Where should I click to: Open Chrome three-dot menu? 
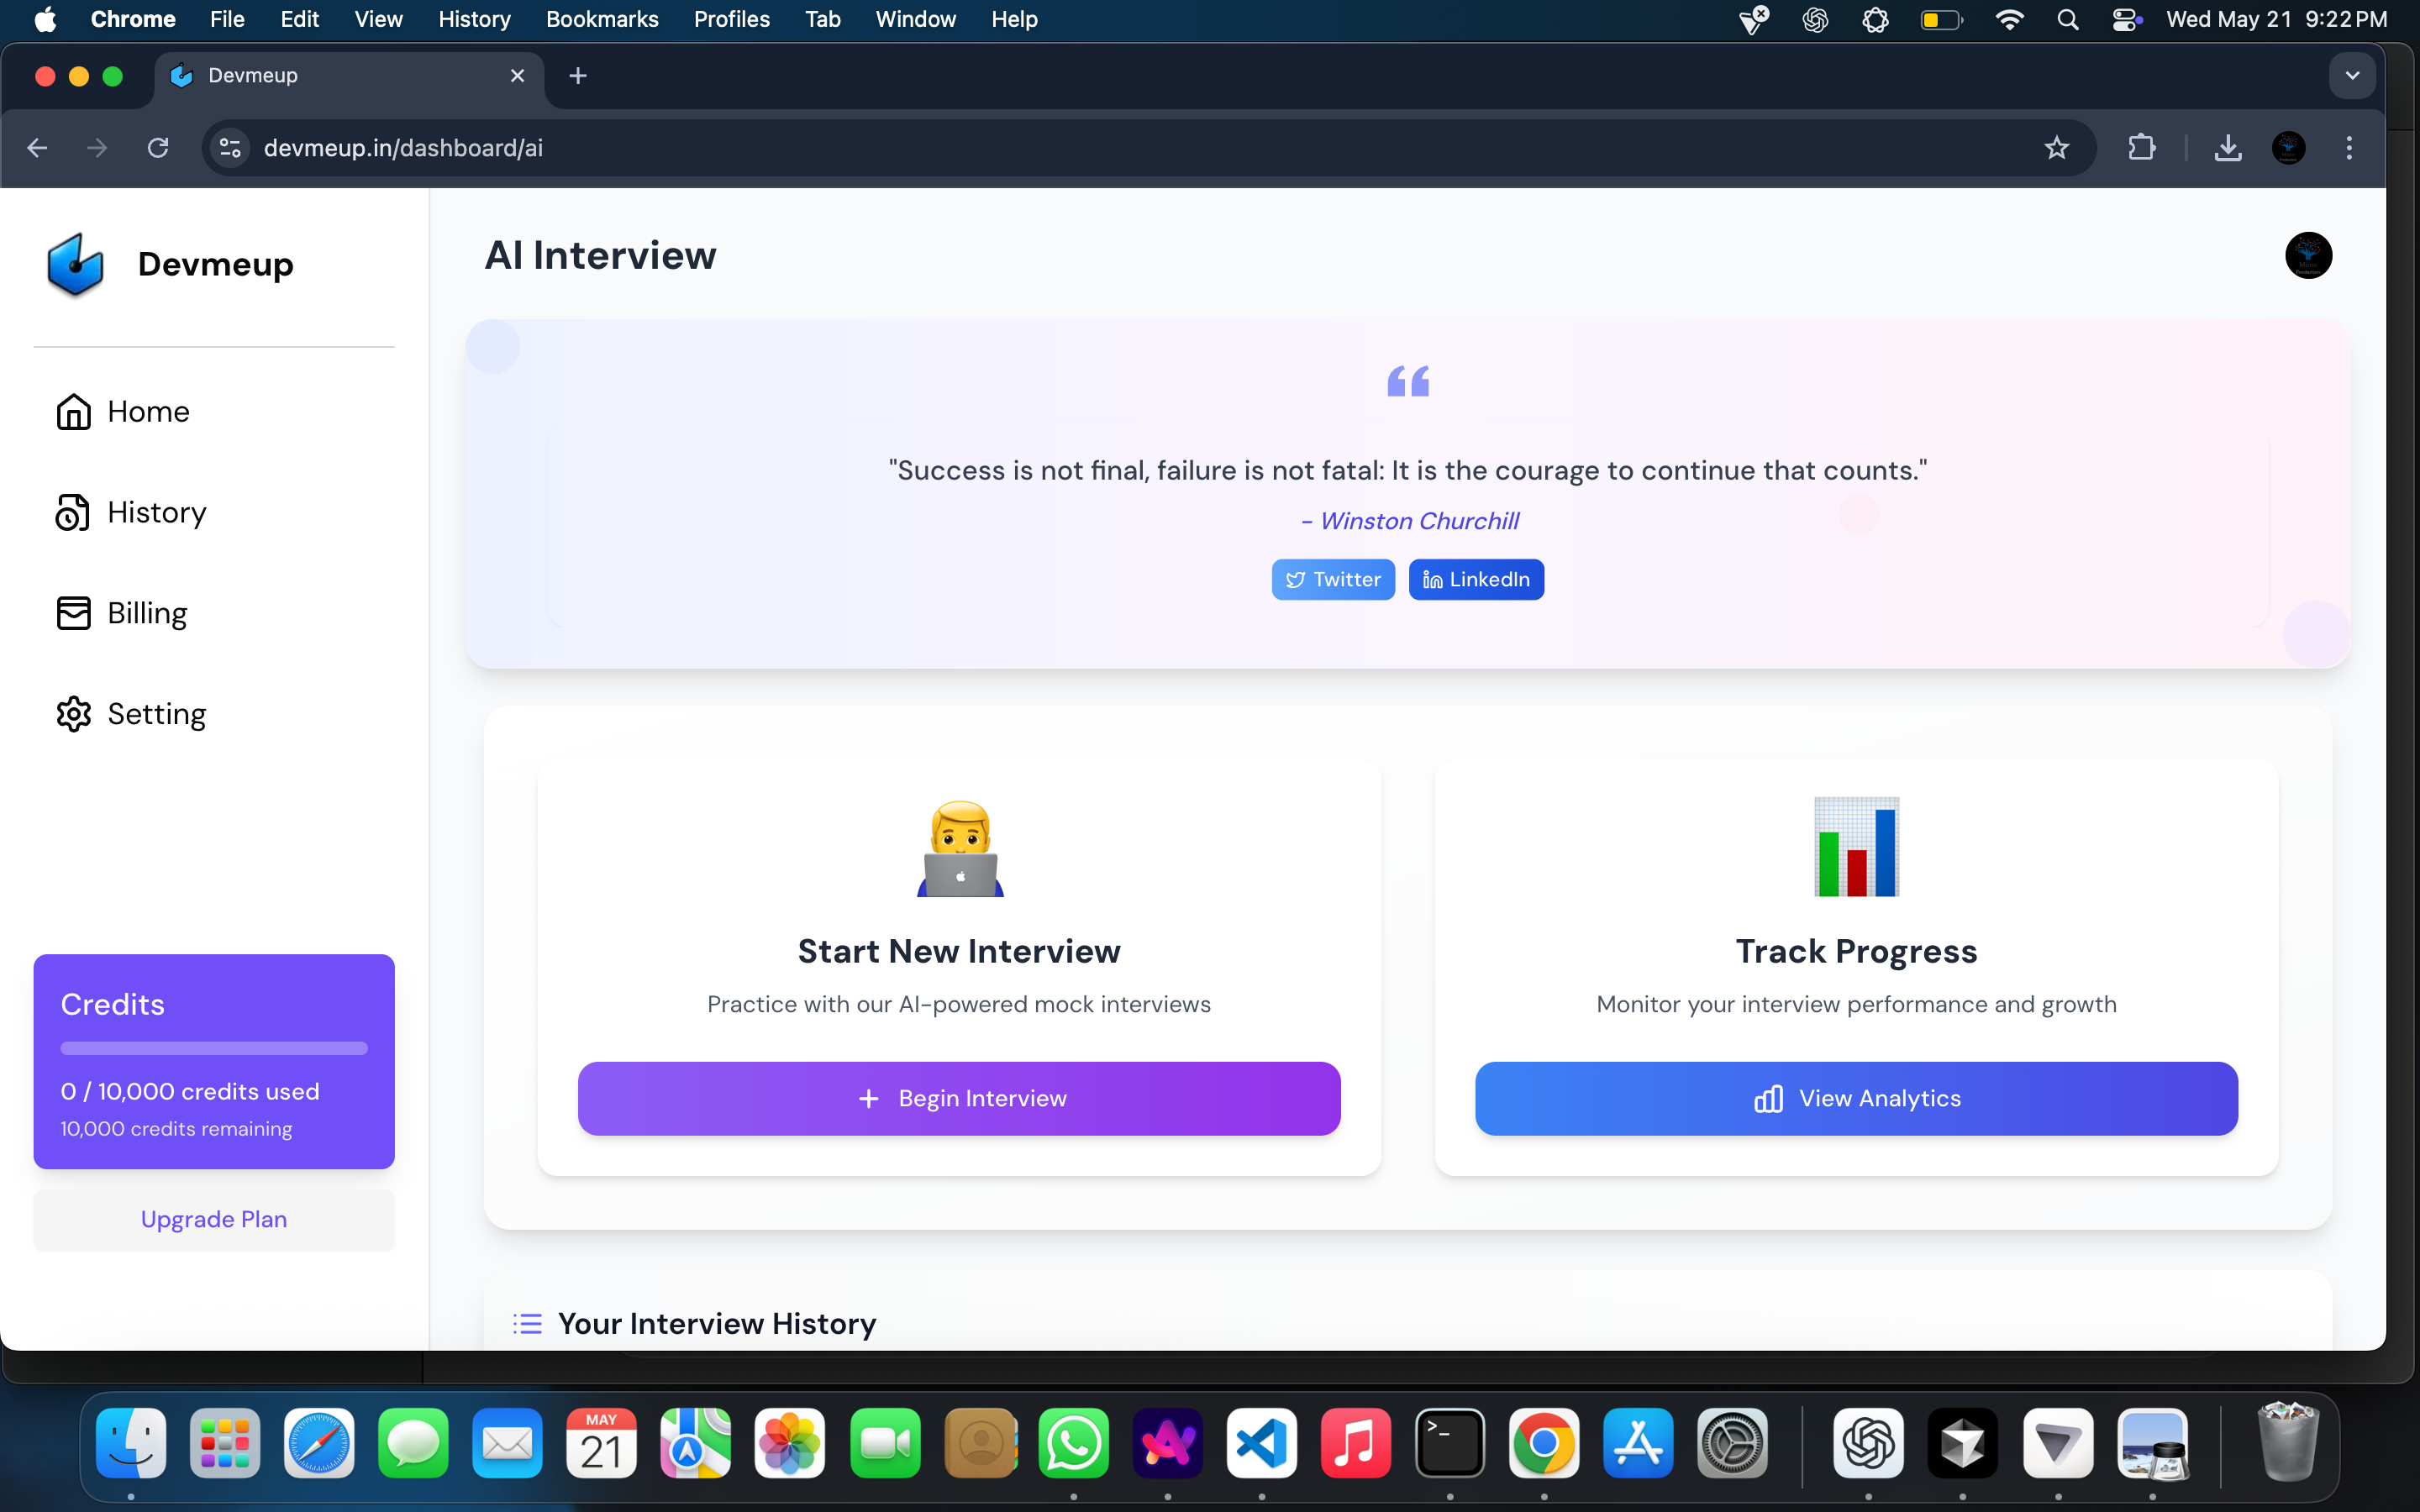[2349, 148]
